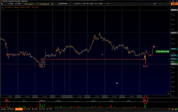Viewport: 178px width, 112px height.
Task: Toggle the DD toolbar button
Action: coord(87,4)
